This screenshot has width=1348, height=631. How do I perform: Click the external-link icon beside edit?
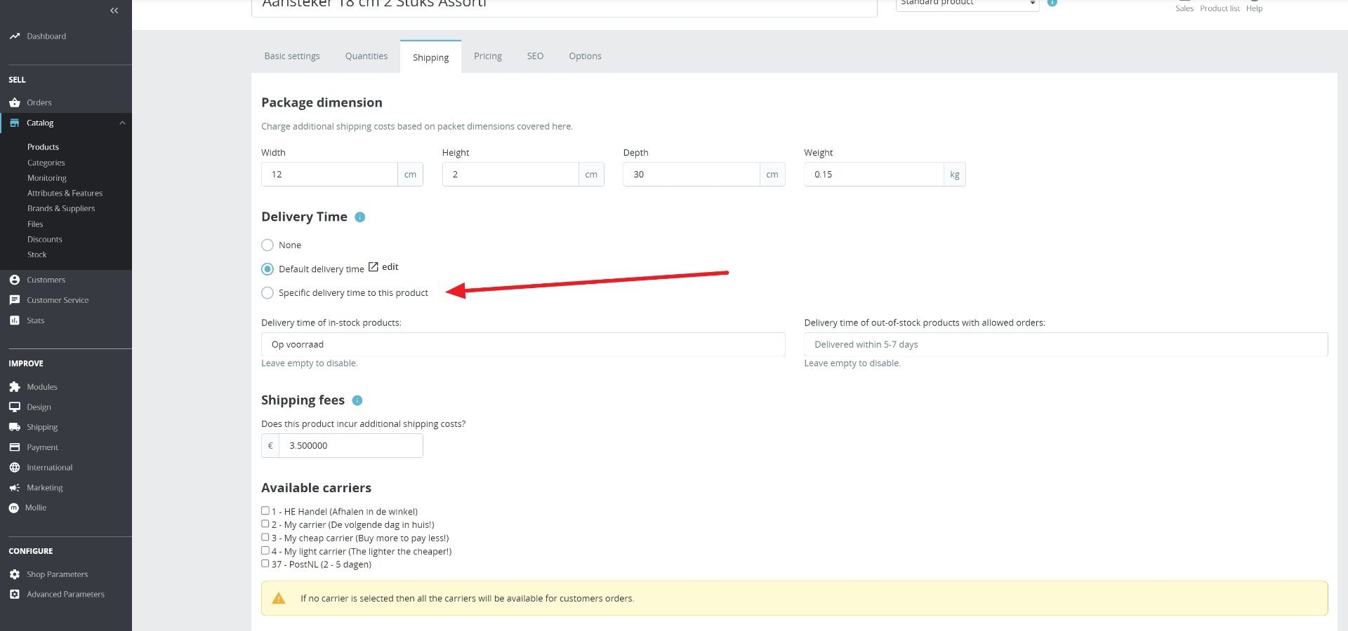pos(374,266)
